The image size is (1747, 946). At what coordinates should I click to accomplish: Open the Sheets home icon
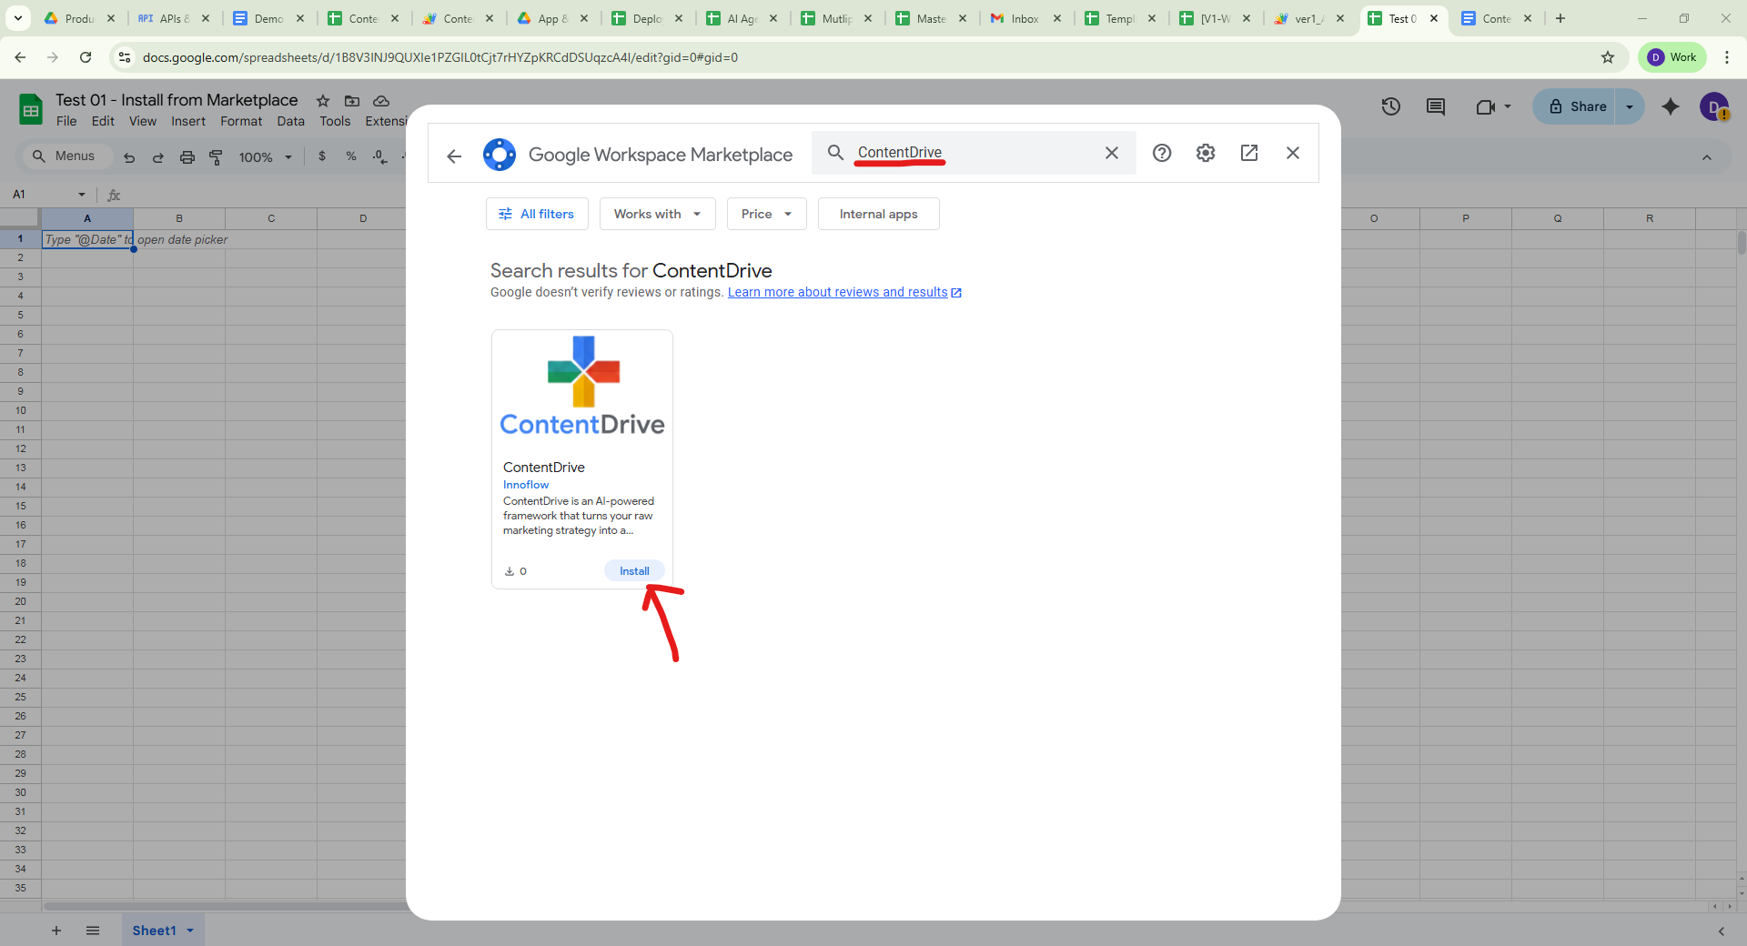pos(31,110)
